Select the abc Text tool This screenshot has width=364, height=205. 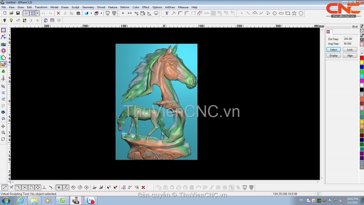tap(3, 44)
